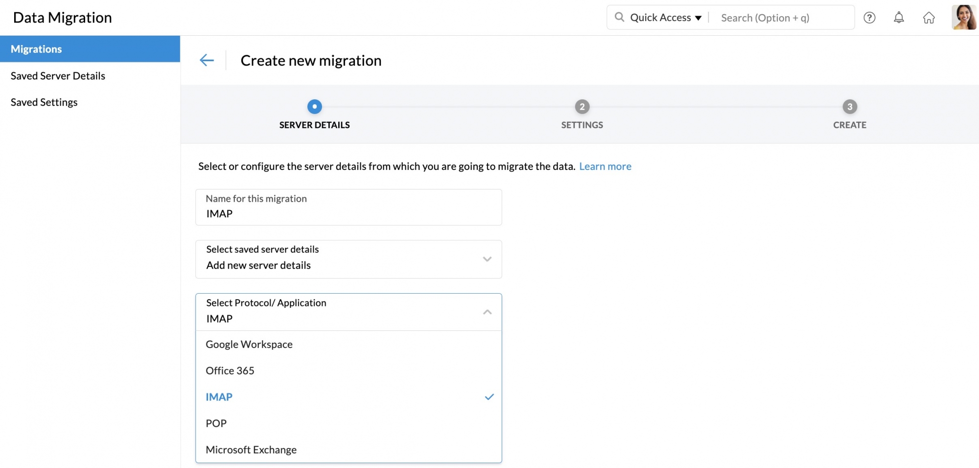Click the Learn more link
The image size is (979, 468).
pos(605,166)
